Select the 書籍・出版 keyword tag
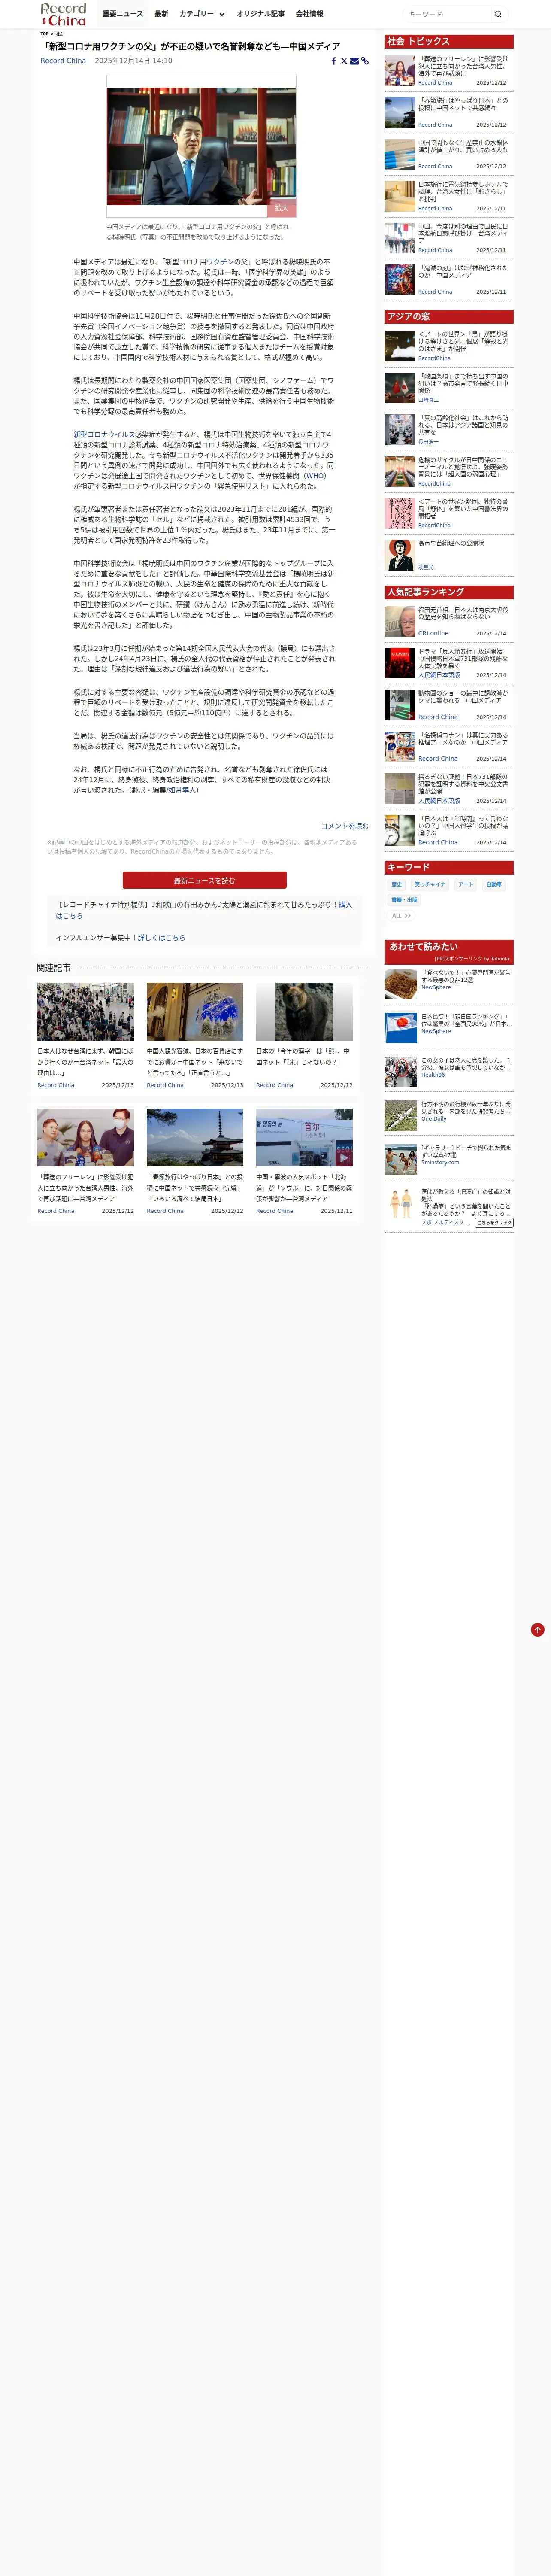Image resolution: width=551 pixels, height=2576 pixels. coord(404,900)
